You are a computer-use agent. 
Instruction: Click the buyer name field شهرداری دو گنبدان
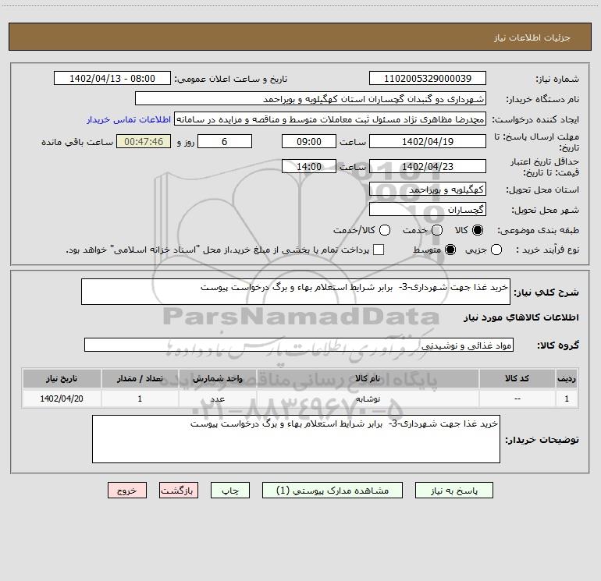tap(311, 99)
